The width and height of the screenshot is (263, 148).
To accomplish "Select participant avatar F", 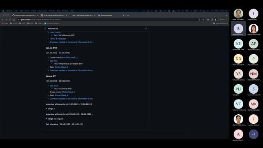I will [254, 119].
